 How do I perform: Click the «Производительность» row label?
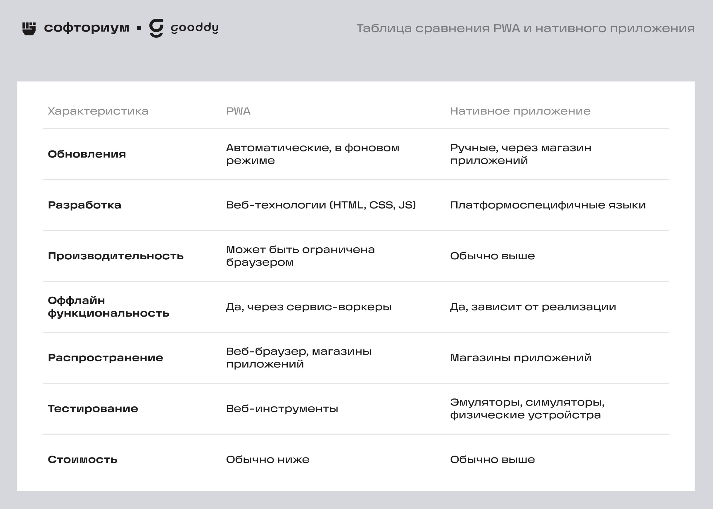coord(116,256)
